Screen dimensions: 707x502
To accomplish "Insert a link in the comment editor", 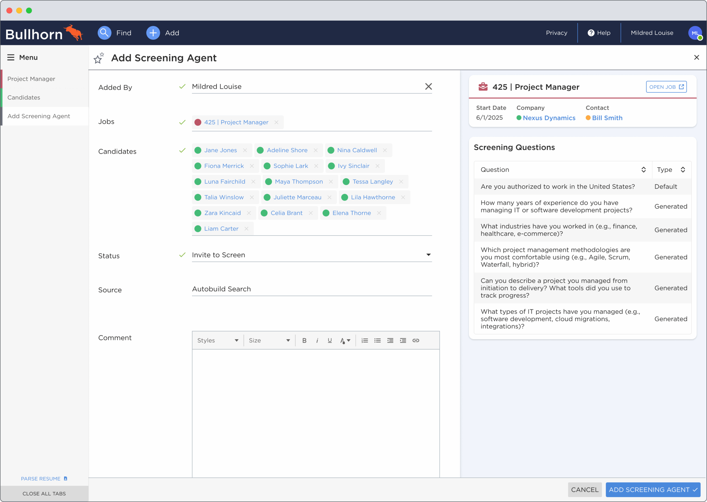I will [x=416, y=340].
